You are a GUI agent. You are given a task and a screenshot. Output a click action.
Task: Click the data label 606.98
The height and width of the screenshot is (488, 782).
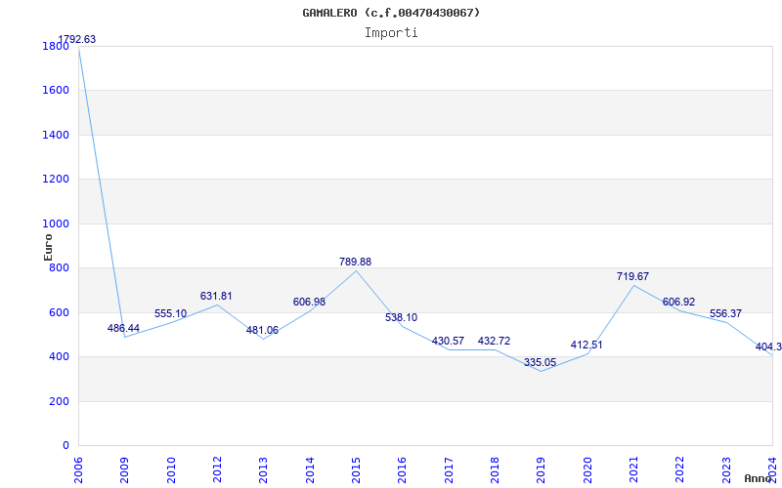(309, 302)
